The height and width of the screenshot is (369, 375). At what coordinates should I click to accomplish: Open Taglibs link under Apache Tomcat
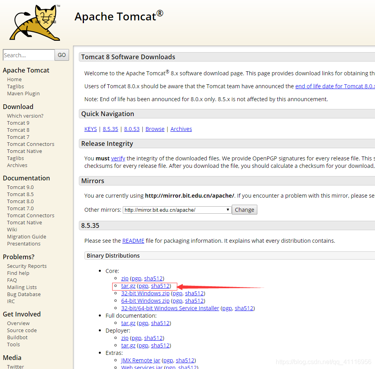click(x=15, y=87)
